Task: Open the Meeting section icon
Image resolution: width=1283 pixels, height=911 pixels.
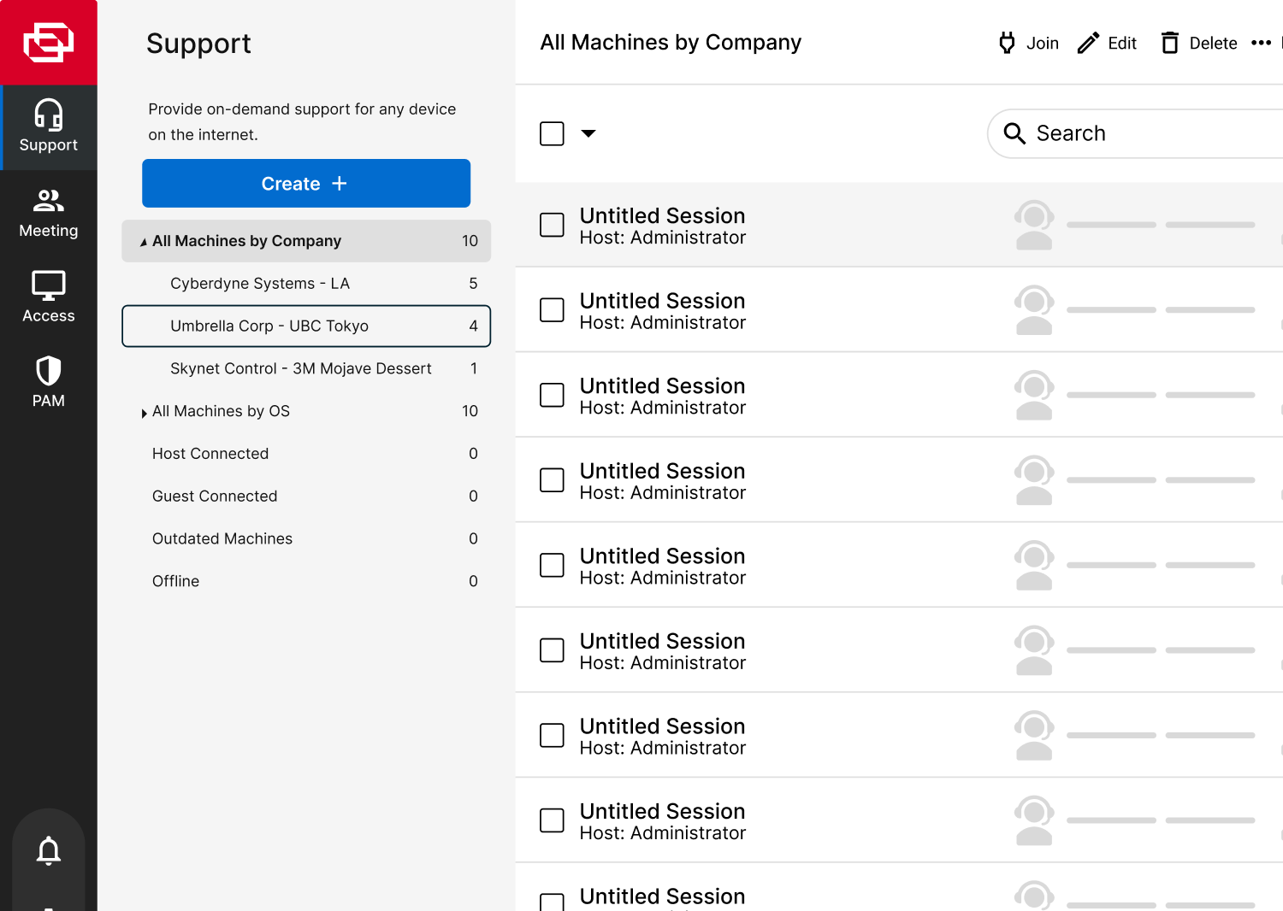Action: [x=49, y=202]
